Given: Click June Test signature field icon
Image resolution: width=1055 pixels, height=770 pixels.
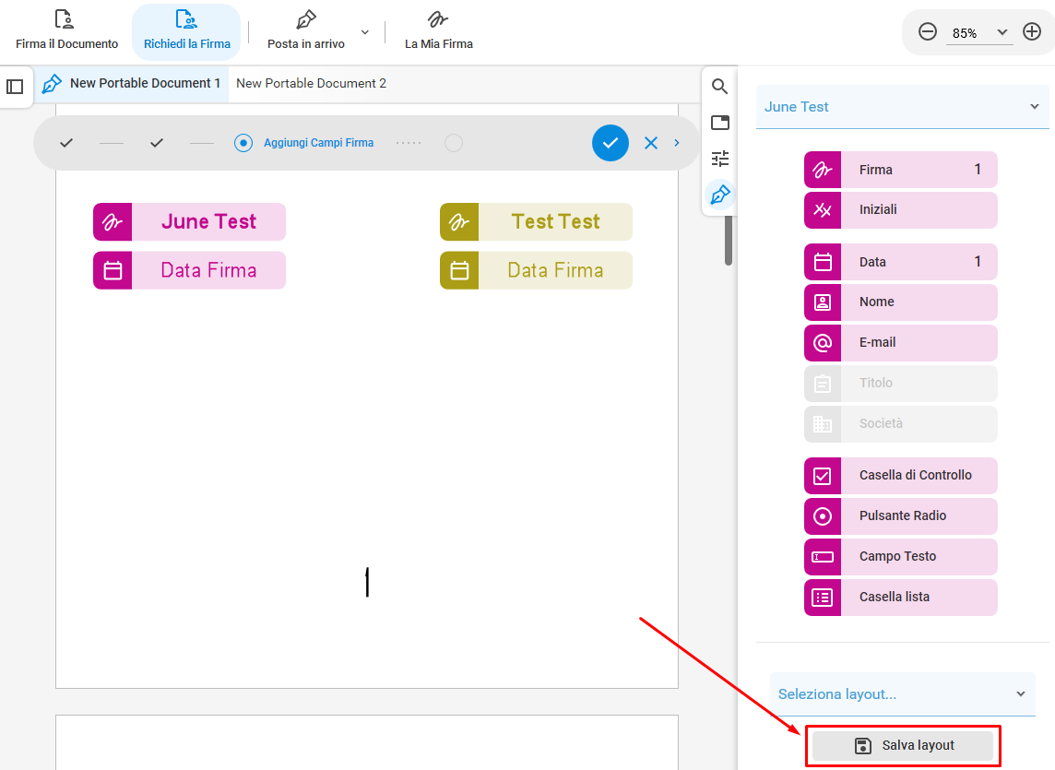Looking at the screenshot, I should (x=113, y=221).
